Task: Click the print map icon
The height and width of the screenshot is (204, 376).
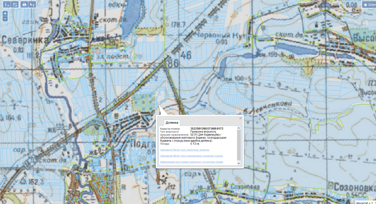Action: pyautogui.click(x=24, y=4)
